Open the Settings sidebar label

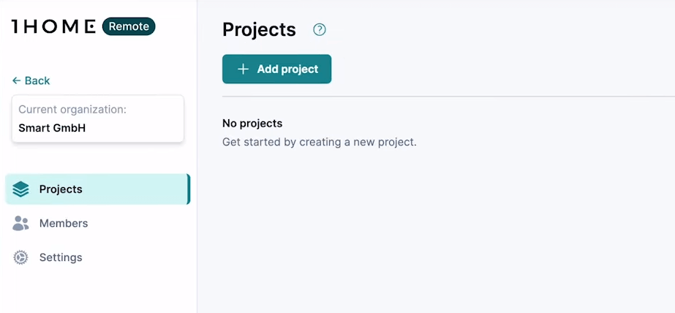[61, 257]
